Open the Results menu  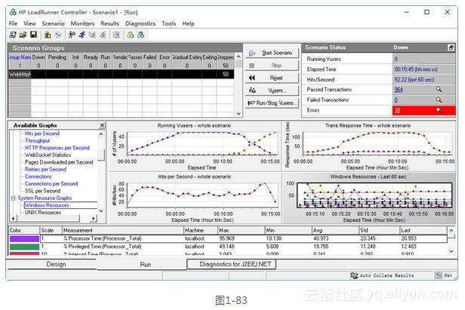click(x=109, y=23)
